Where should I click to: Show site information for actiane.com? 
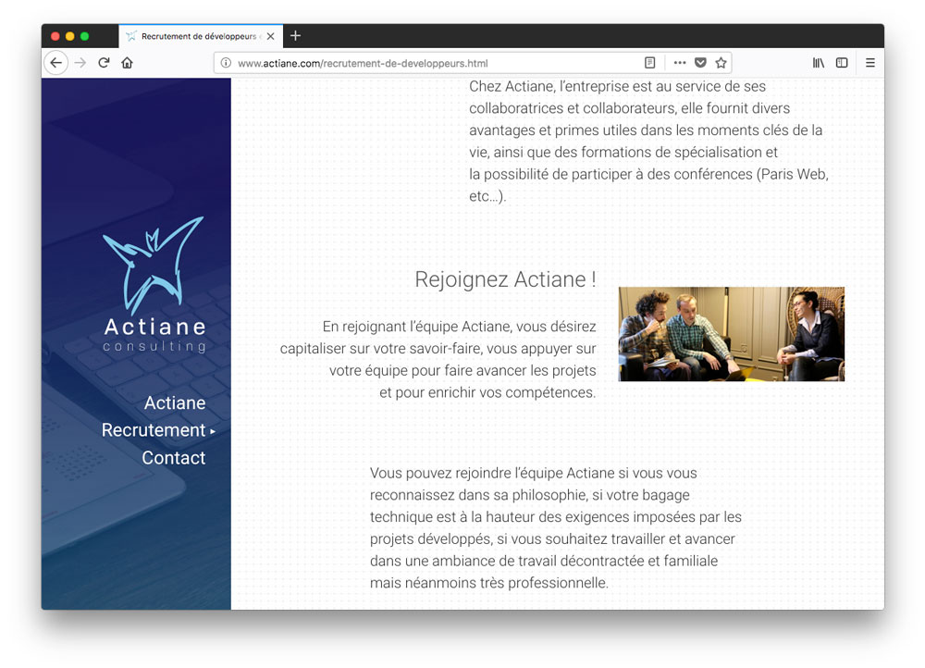(225, 63)
